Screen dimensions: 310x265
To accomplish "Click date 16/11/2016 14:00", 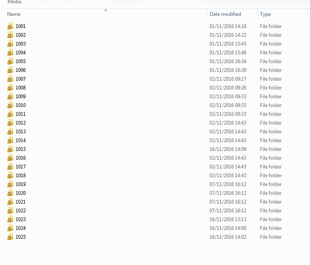I will tap(228, 228).
